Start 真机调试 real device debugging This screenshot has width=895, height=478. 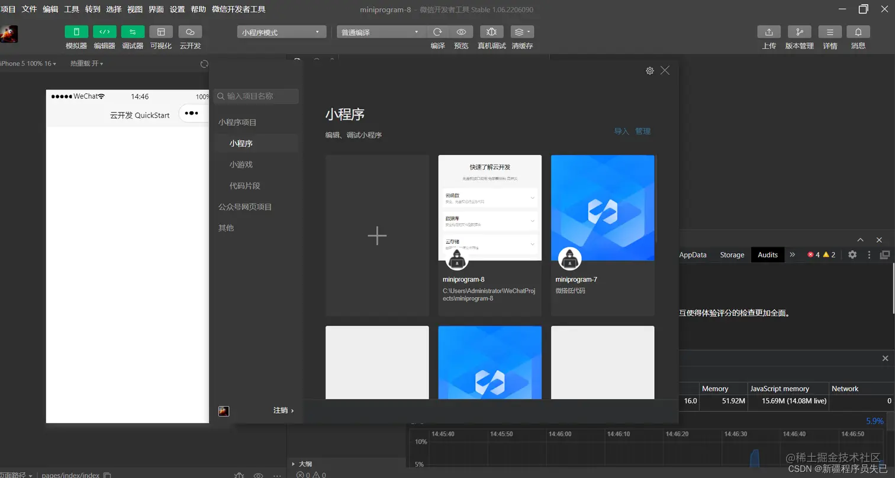(x=492, y=32)
